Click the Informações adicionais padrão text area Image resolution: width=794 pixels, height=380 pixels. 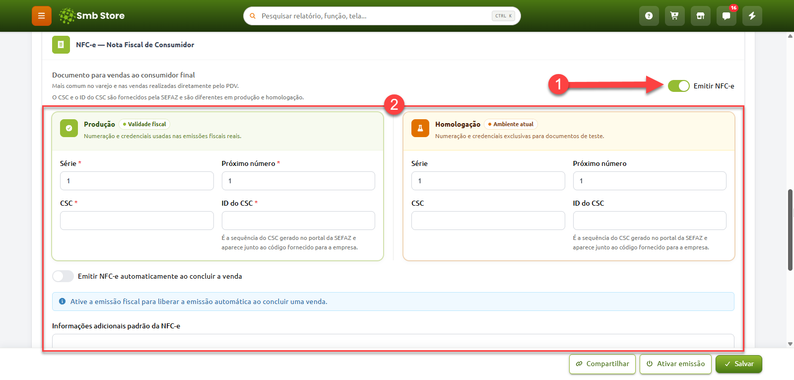pos(393,341)
